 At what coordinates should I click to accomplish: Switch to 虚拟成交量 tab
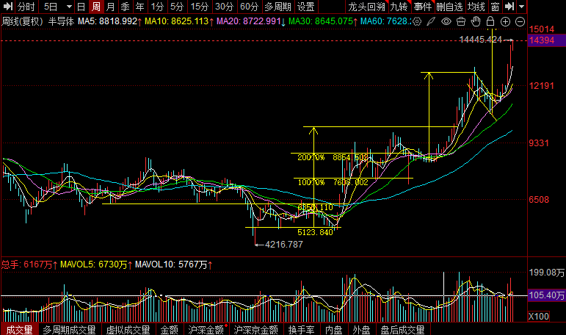pyautogui.click(x=128, y=330)
